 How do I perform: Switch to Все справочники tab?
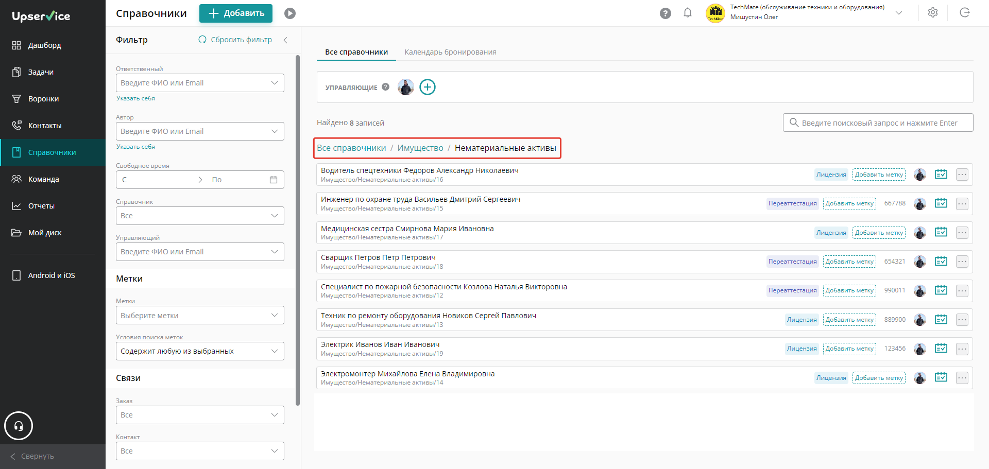coord(356,52)
